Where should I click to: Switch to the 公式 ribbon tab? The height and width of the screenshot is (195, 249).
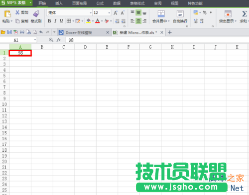[x=100, y=3]
